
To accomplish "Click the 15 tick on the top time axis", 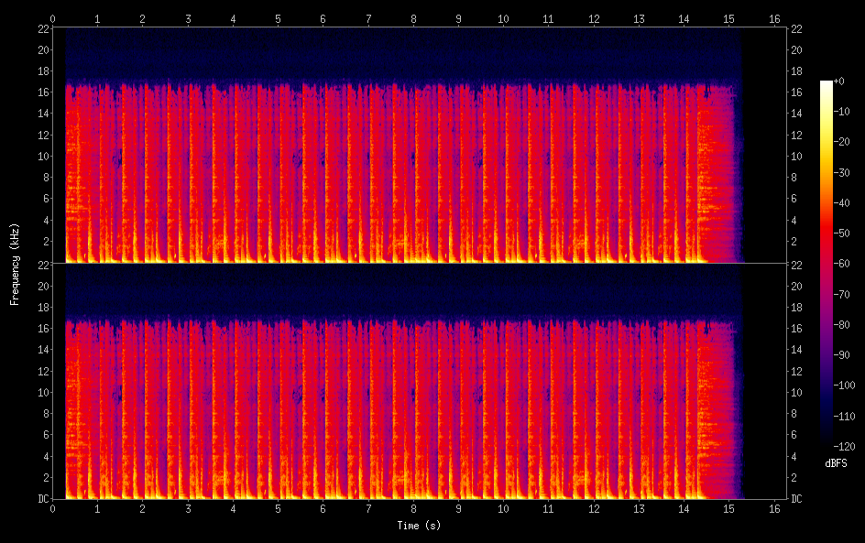I will (728, 18).
